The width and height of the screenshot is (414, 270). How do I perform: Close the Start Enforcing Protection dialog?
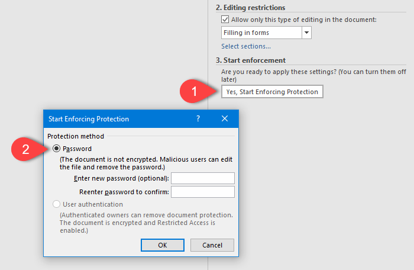[x=225, y=118]
